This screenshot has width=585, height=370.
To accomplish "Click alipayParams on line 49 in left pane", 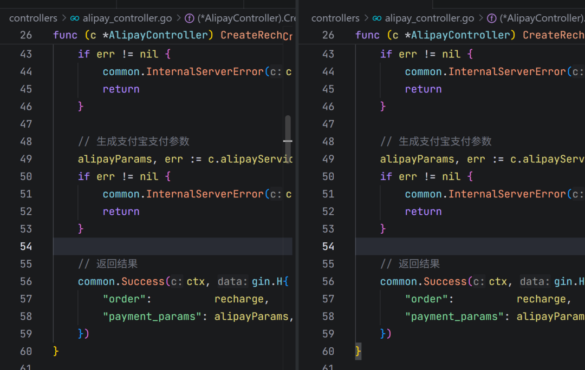I will coord(115,160).
